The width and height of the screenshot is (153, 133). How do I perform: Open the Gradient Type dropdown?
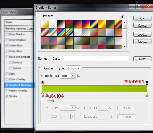click(x=73, y=68)
